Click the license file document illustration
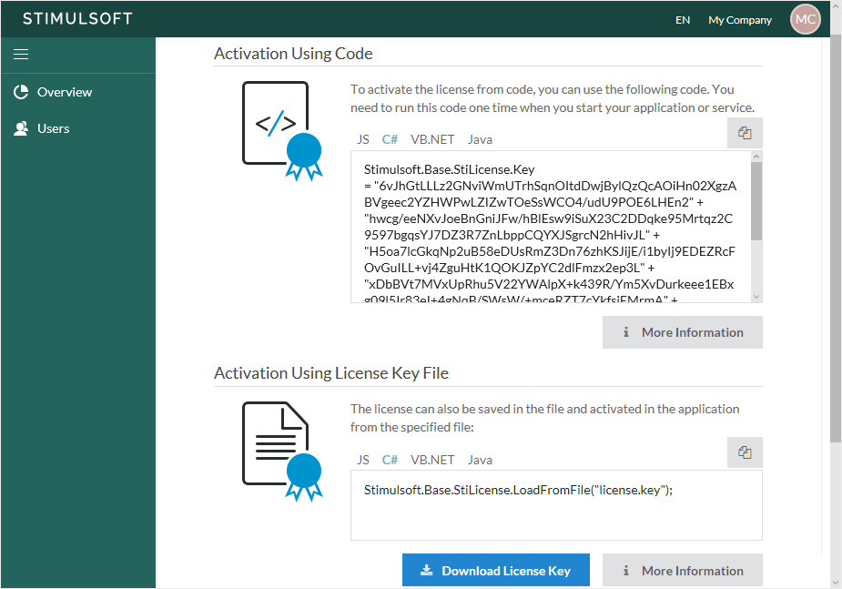842x589 pixels. coord(282,452)
